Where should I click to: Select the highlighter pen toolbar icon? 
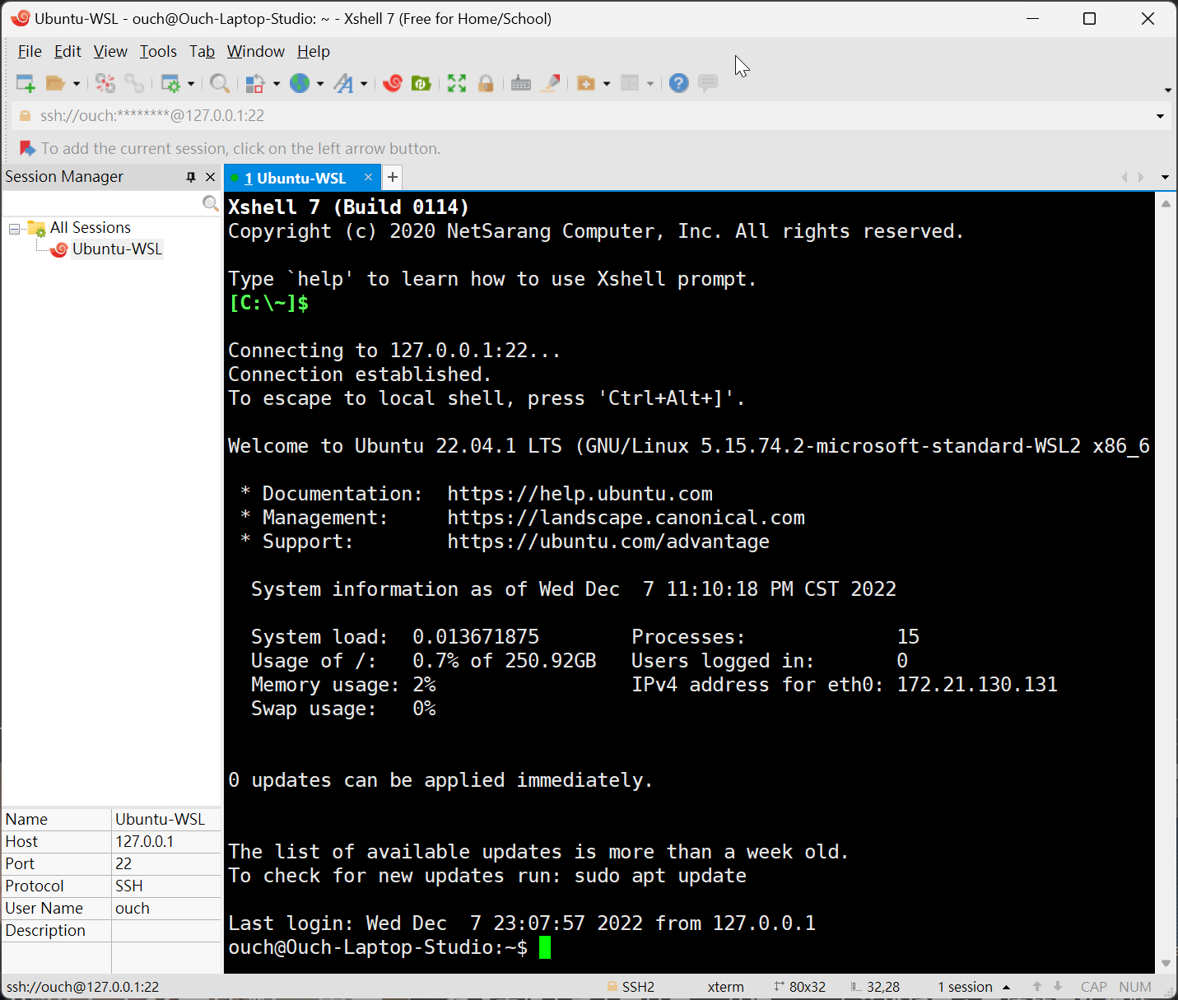tap(551, 83)
